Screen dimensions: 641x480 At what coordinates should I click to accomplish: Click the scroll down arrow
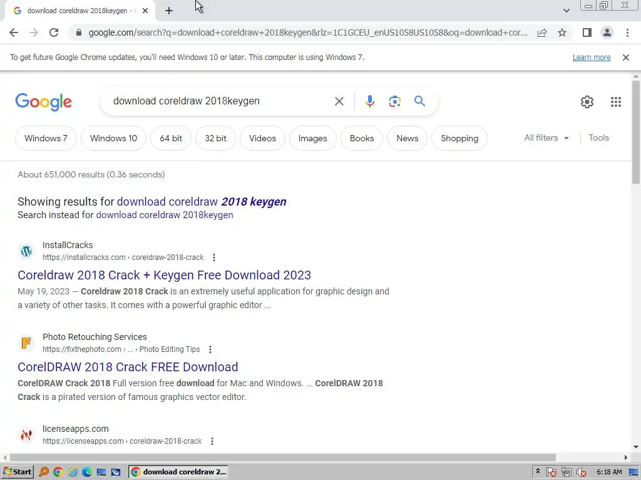[636, 447]
